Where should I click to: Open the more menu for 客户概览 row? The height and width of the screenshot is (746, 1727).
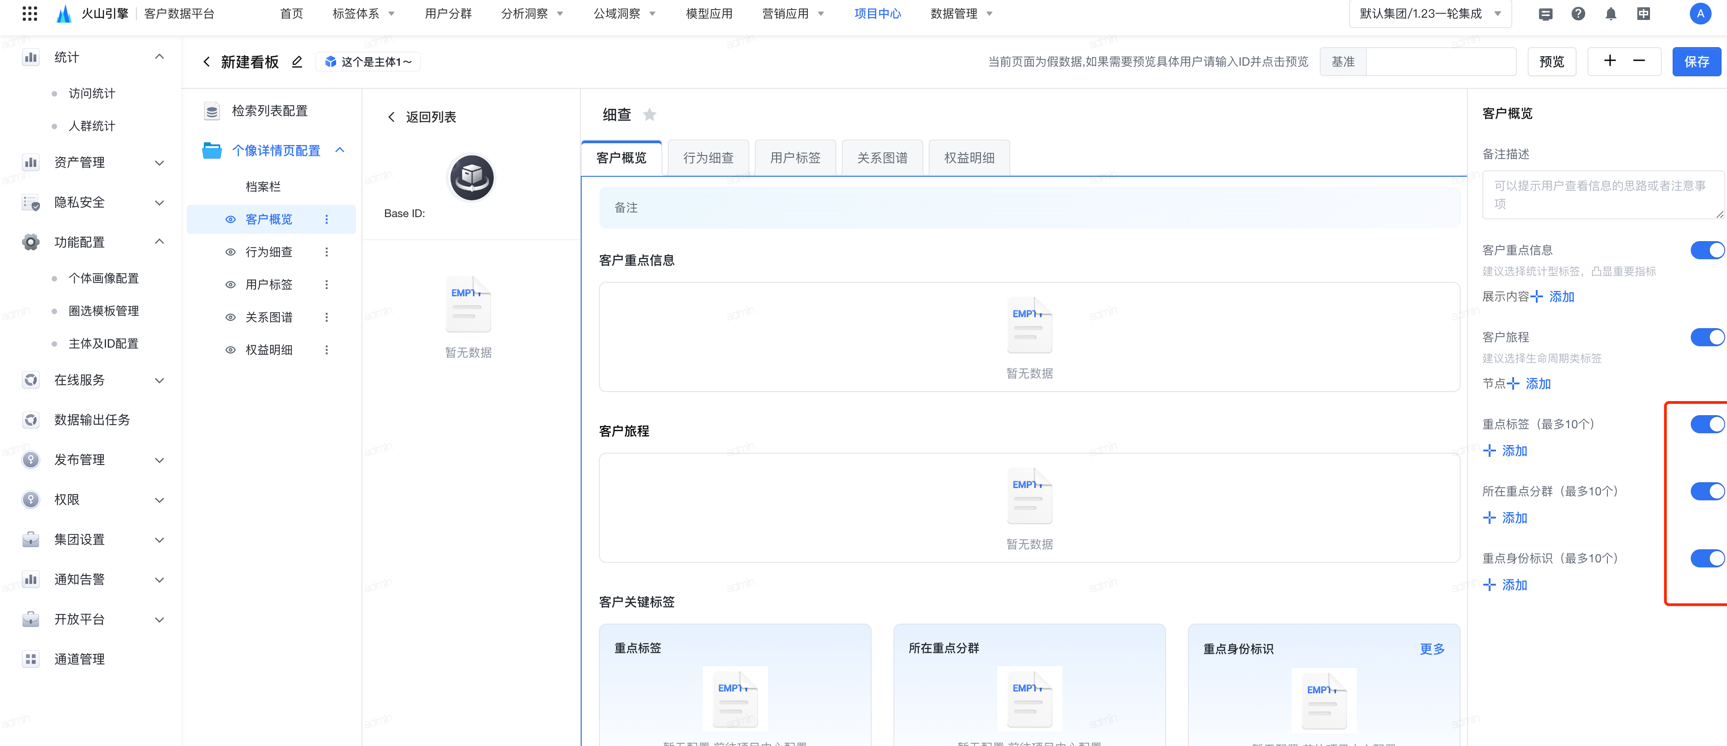tap(327, 219)
